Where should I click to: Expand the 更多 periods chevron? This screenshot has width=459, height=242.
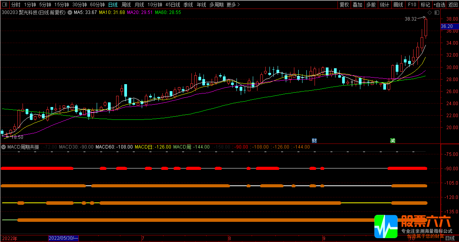click(x=233, y=5)
